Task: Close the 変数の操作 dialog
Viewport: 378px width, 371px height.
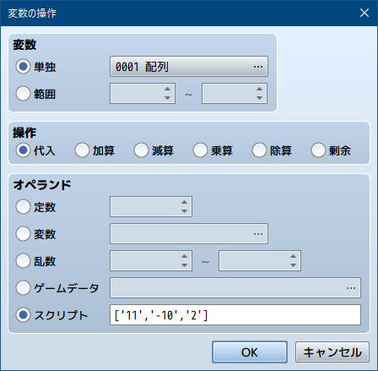Action: tap(364, 13)
